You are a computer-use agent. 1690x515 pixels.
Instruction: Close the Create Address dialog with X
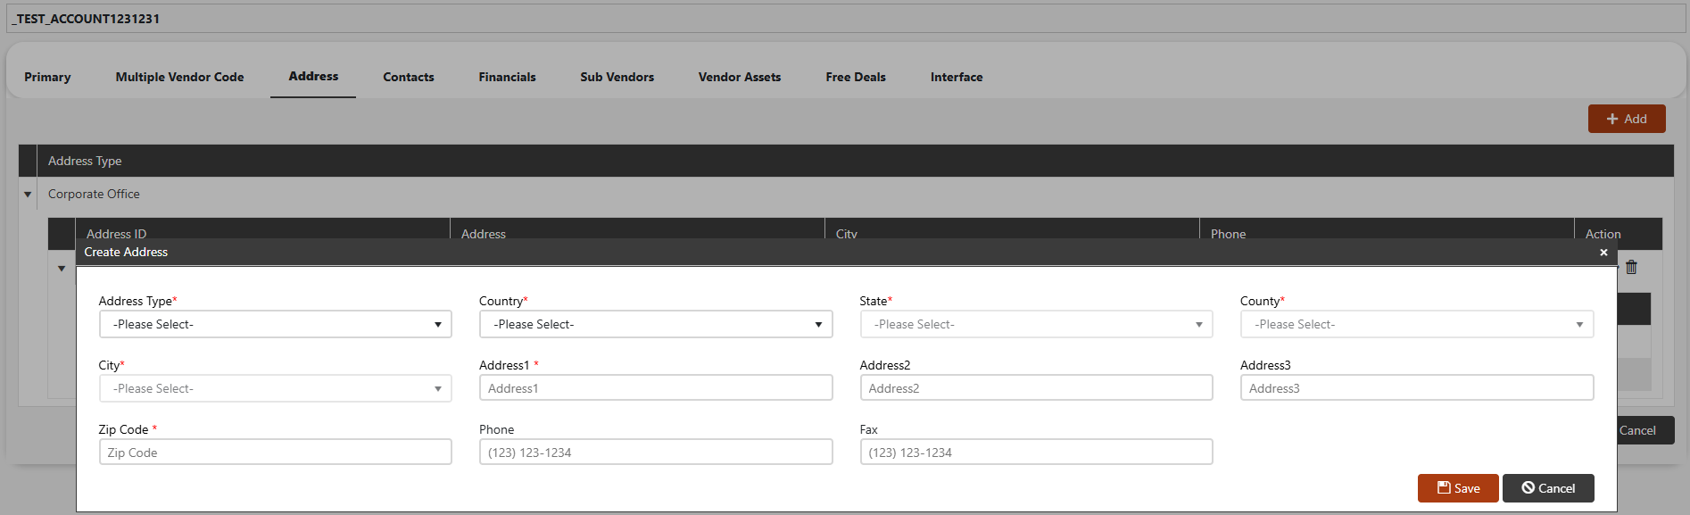pyautogui.click(x=1603, y=253)
